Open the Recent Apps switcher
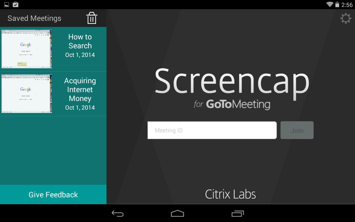The width and height of the screenshot is (355, 222). pyautogui.click(x=238, y=214)
